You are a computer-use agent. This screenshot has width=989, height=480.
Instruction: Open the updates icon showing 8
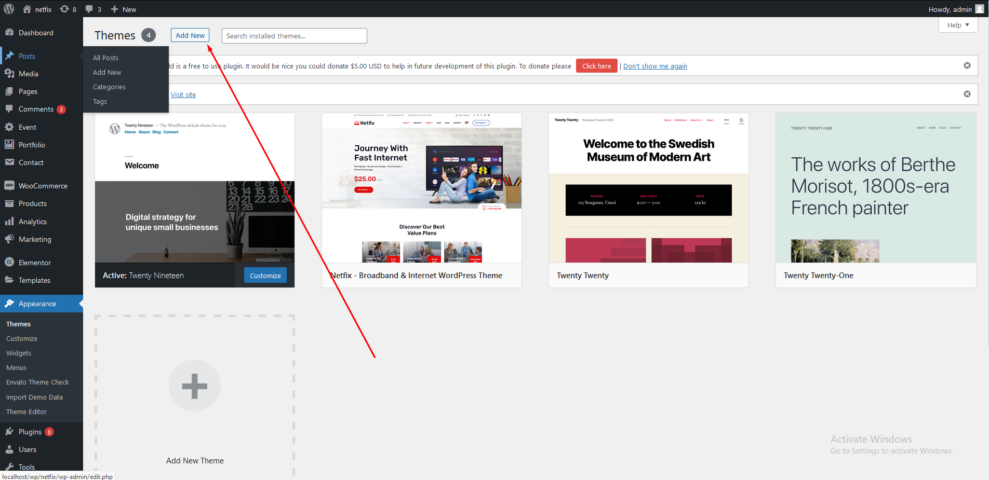68,9
